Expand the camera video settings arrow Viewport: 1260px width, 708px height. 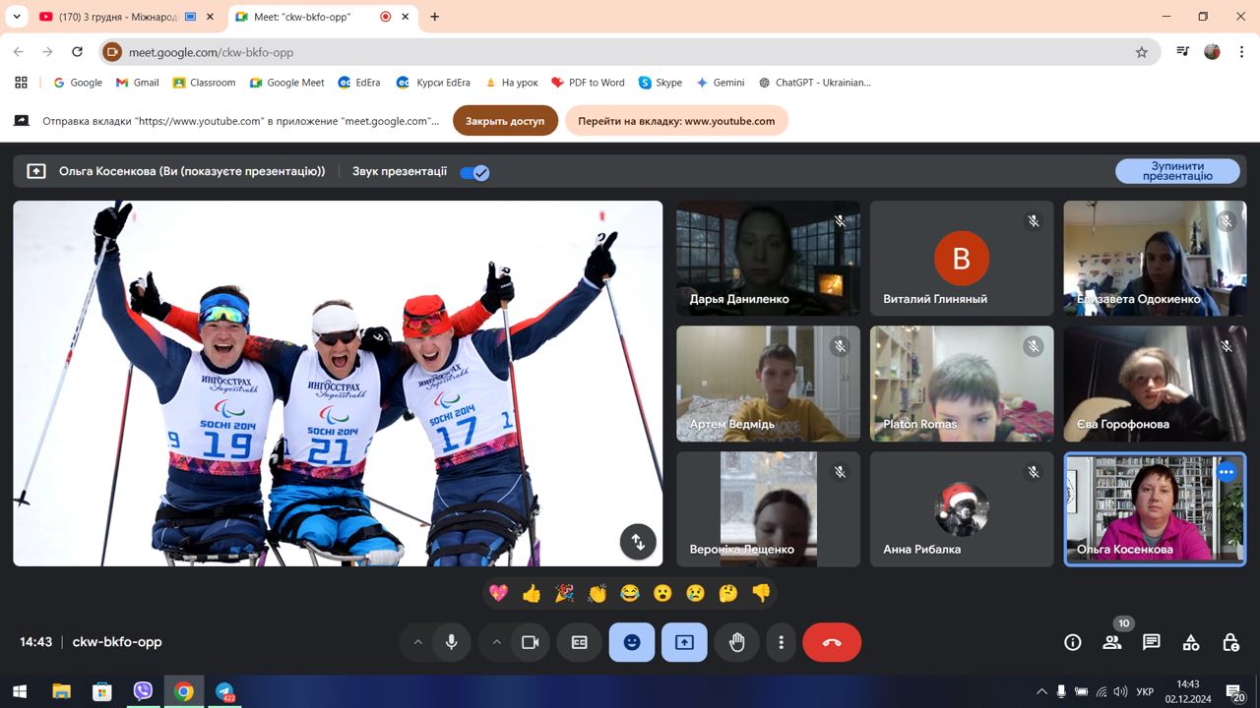(x=496, y=642)
